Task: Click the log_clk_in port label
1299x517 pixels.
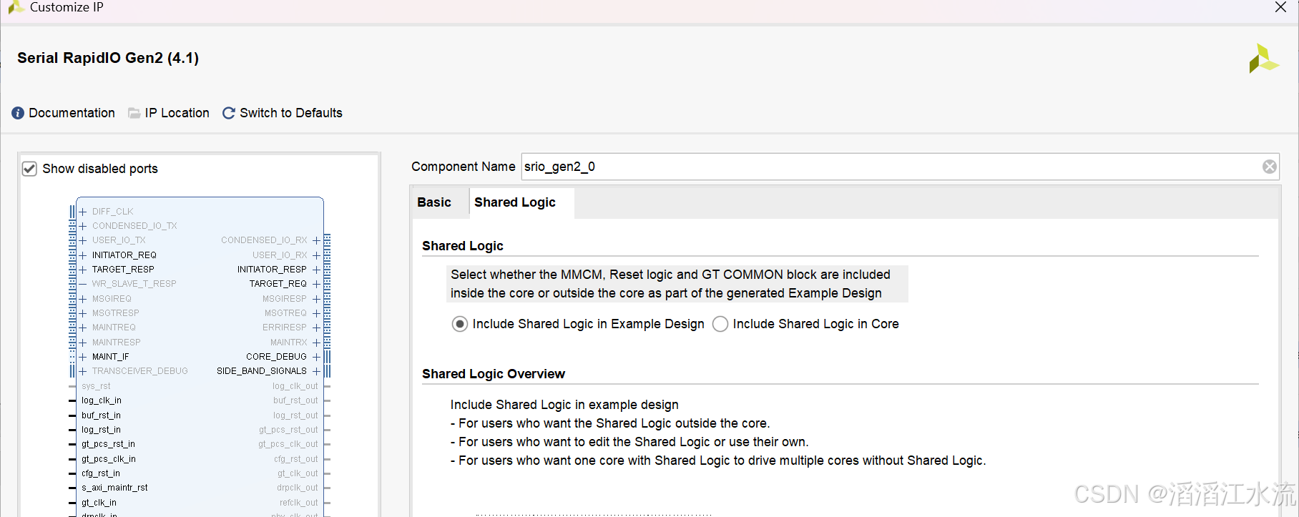Action: point(102,400)
